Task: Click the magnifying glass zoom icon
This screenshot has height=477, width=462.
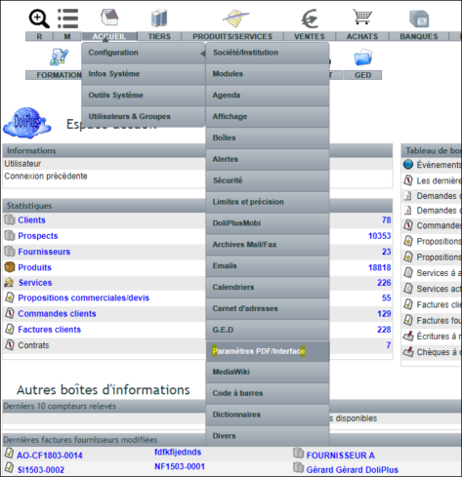Action: point(39,19)
